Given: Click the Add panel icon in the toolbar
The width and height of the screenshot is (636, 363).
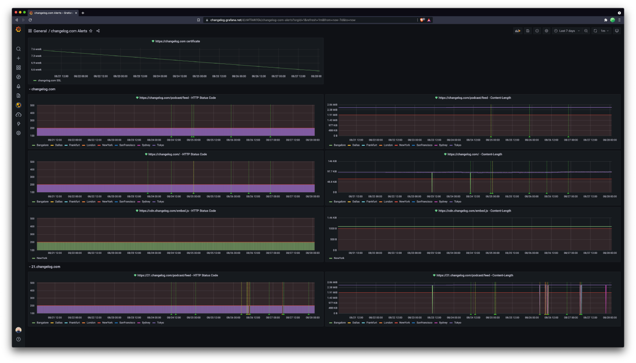Looking at the screenshot, I should point(517,31).
